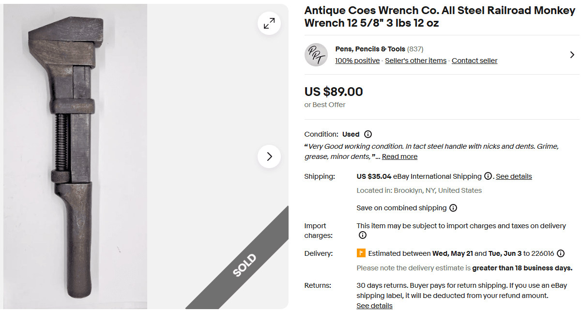Contact the seller
Viewport: 582px width, 313px height.
pos(475,60)
